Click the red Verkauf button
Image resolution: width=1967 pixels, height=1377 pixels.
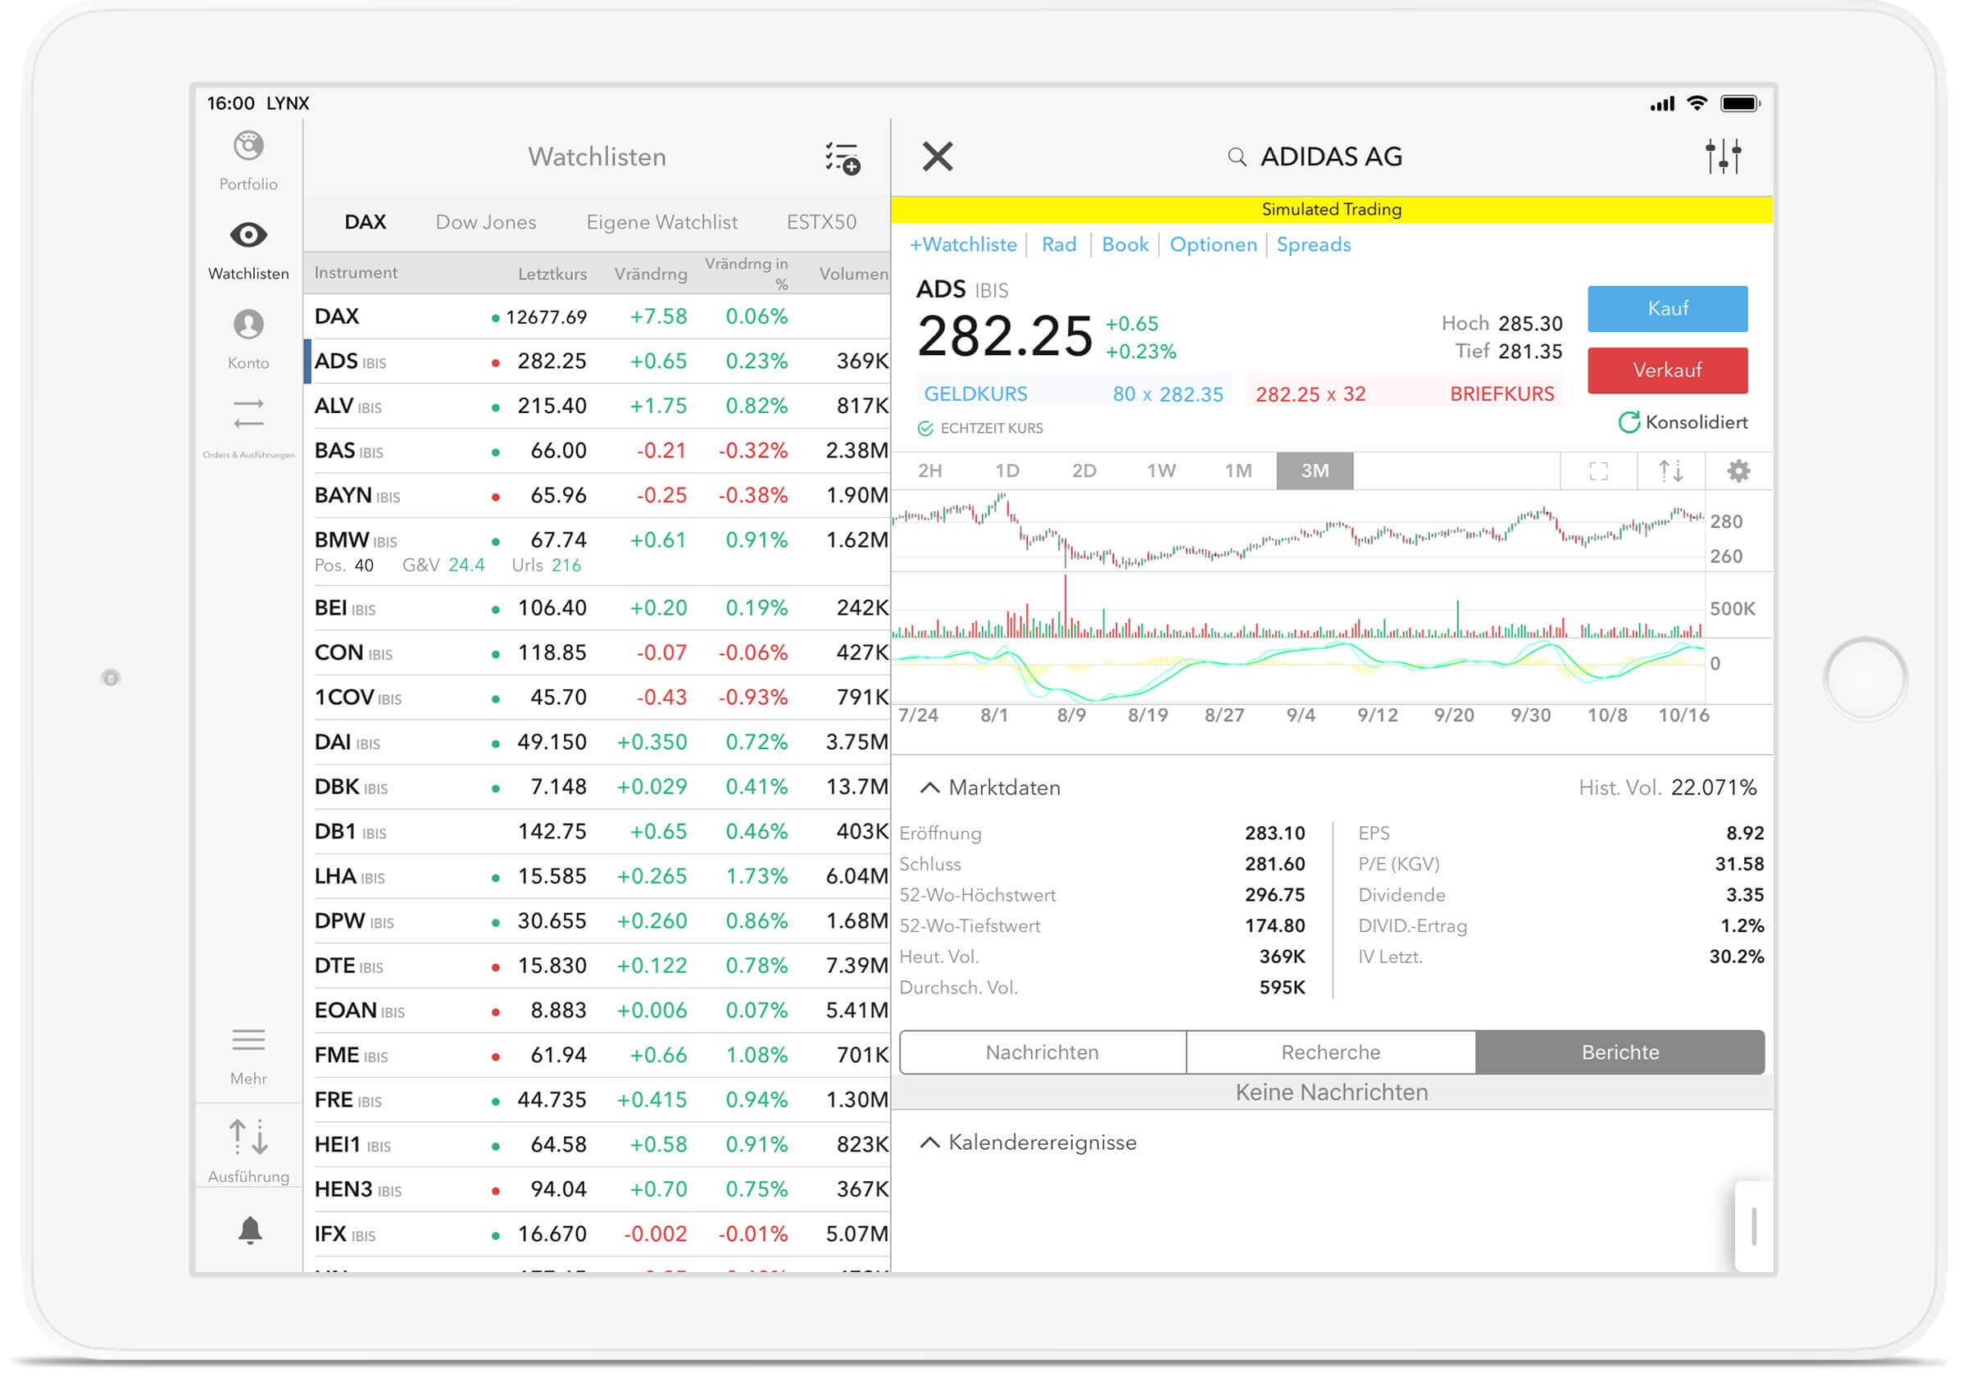pos(1667,370)
